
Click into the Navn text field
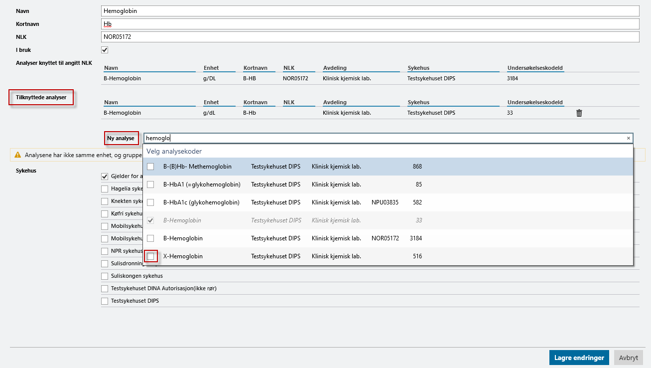pyautogui.click(x=370, y=11)
